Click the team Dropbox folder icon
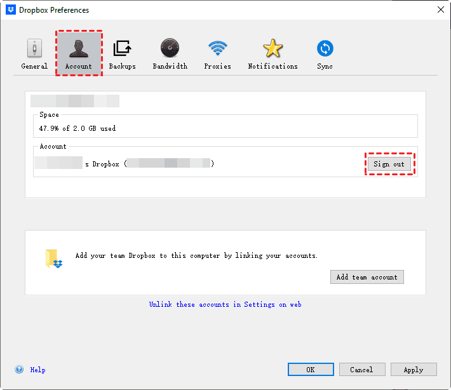Viewport: 451px width, 390px height. (x=53, y=259)
